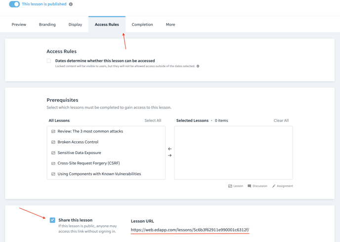The height and width of the screenshot is (242, 340).
Task: Click 'Select All' above All Lessons
Action: 153,121
